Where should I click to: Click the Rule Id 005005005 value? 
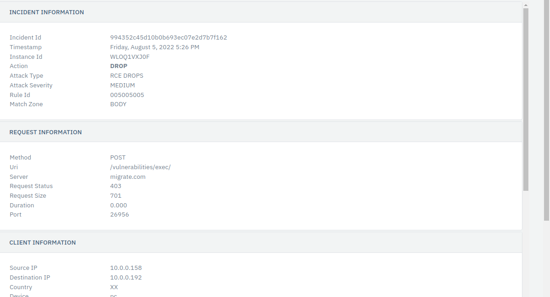tap(127, 95)
